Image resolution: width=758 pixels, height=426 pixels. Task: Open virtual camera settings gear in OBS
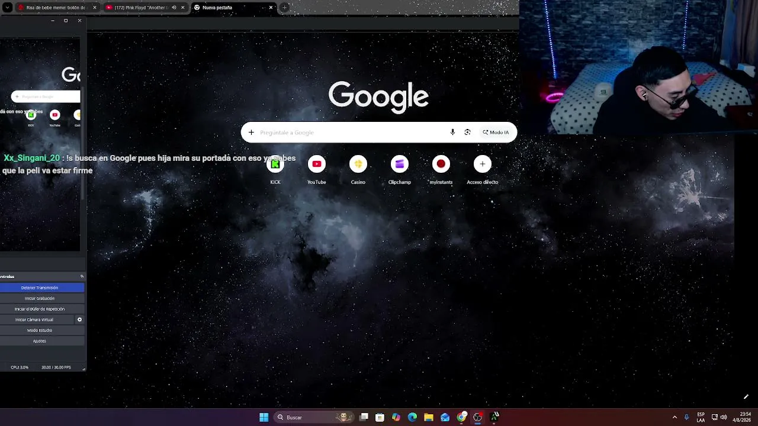(79, 319)
